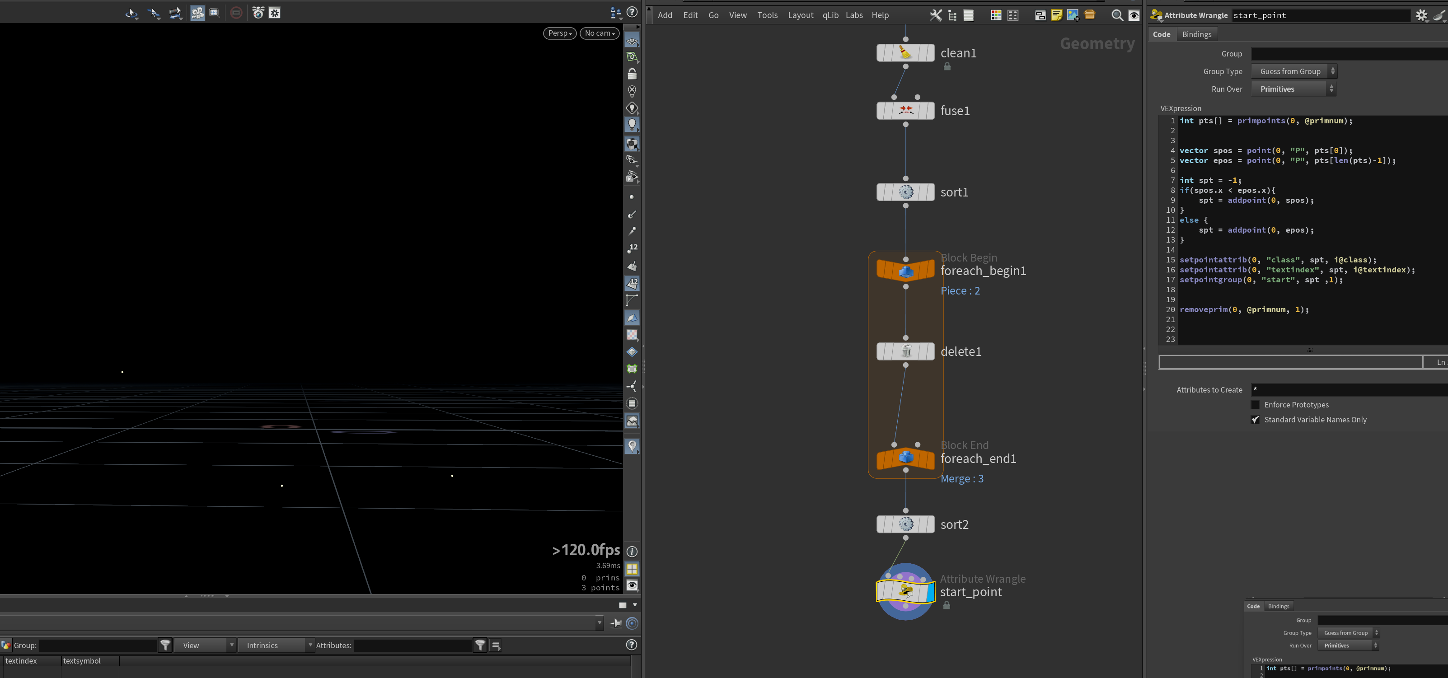Open the Intrinsics button in spreadsheet
This screenshot has width=1448, height=678.
point(276,645)
